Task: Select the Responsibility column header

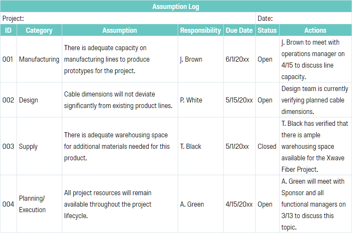Action: point(201,30)
